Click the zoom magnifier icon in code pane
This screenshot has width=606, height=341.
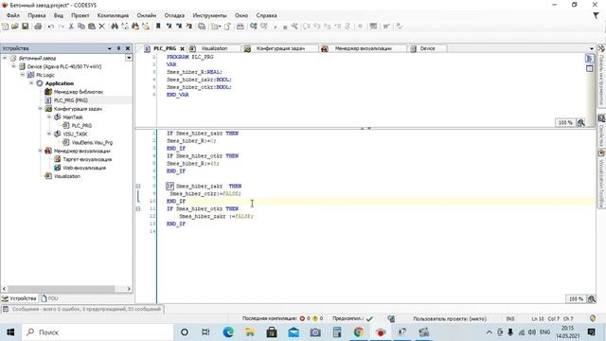coord(591,299)
